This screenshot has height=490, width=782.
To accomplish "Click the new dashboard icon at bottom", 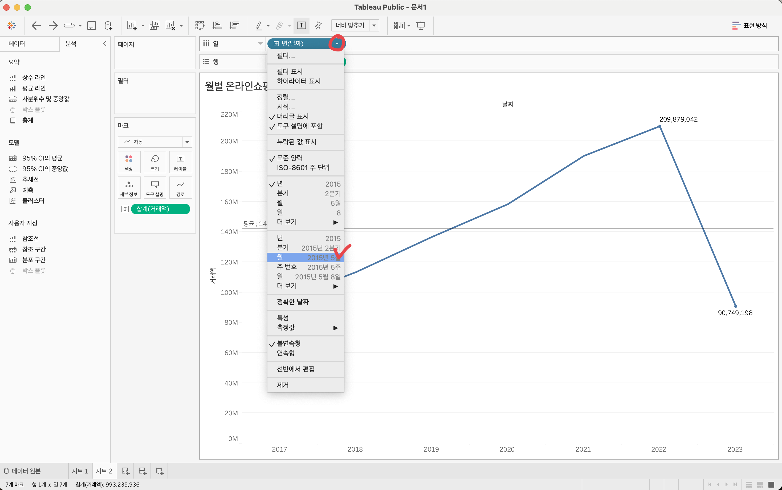I will tap(142, 471).
